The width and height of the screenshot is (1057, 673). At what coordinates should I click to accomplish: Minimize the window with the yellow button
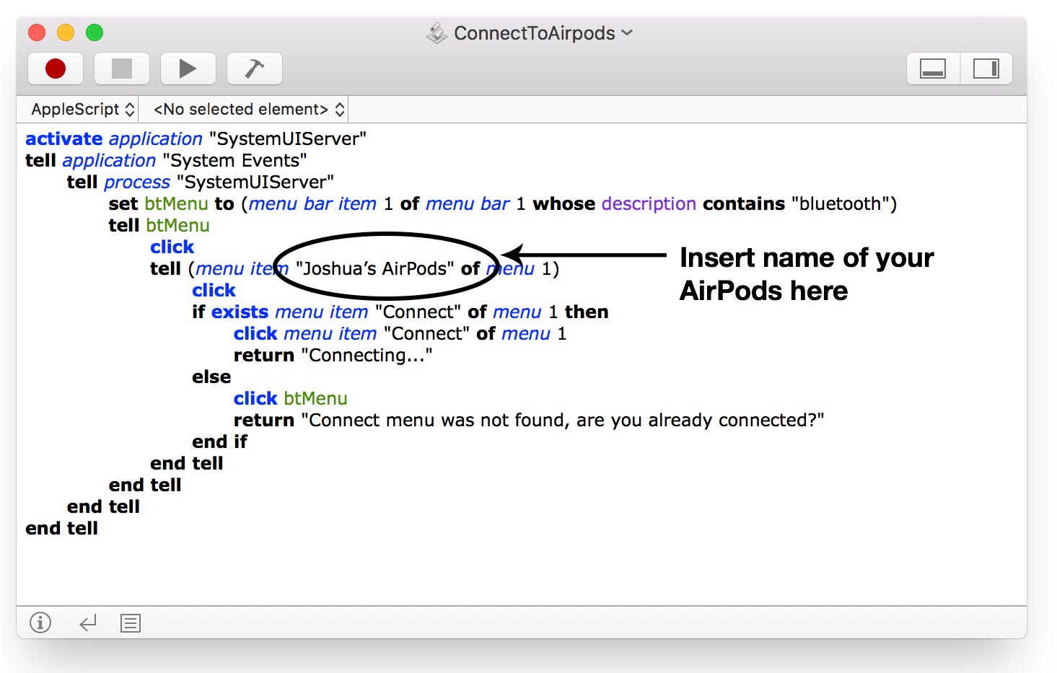tap(66, 32)
